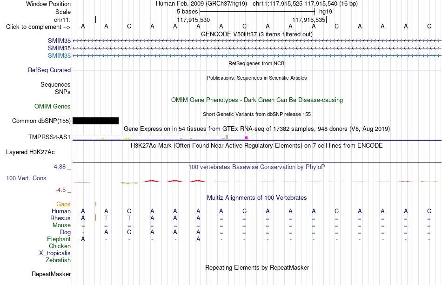This screenshot has width=442, height=285.
Task: Click the green negative PhyloP conservation bar
Action: [129, 183]
